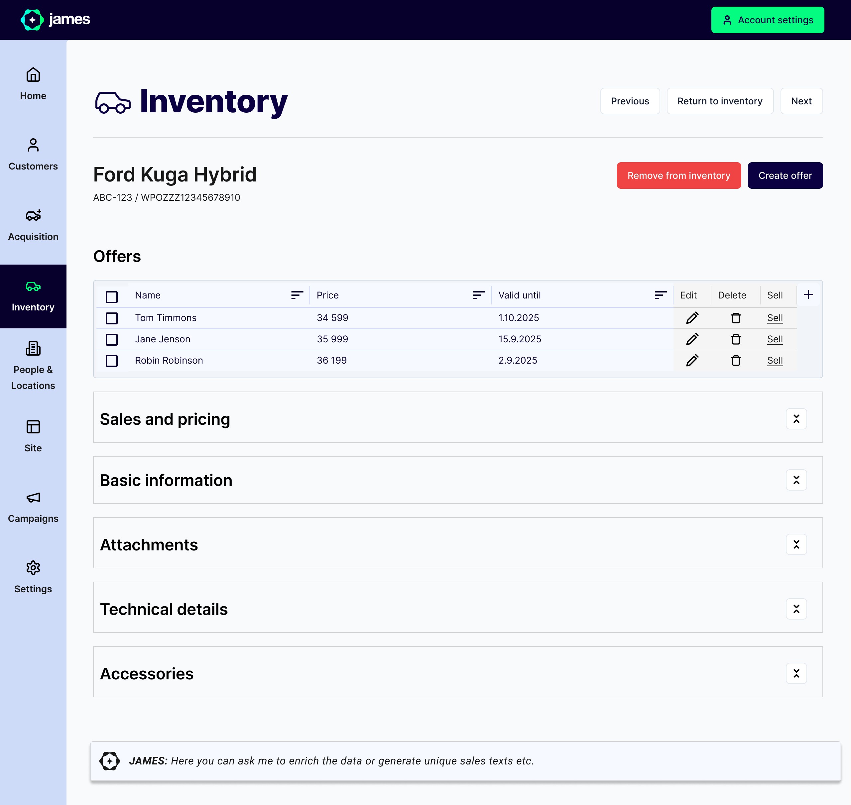Screen dimensions: 851x805
Task: Toggle the Attachments section expander
Action: (x=796, y=544)
